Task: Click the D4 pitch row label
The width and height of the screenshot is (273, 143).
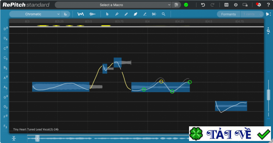Action: (x=5, y=38)
